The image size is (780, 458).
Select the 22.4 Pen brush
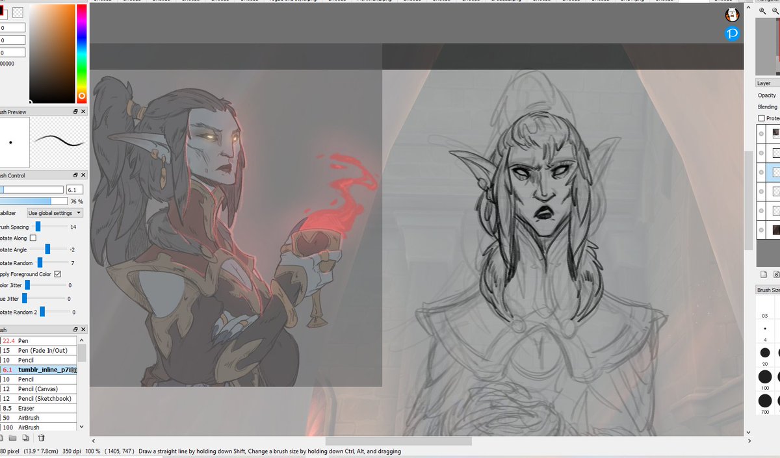click(38, 340)
